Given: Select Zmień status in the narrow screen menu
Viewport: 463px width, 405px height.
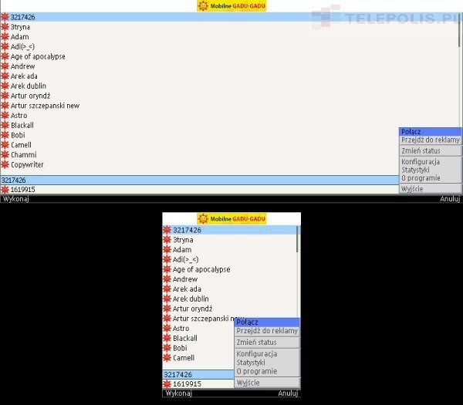Looking at the screenshot, I should point(267,343).
